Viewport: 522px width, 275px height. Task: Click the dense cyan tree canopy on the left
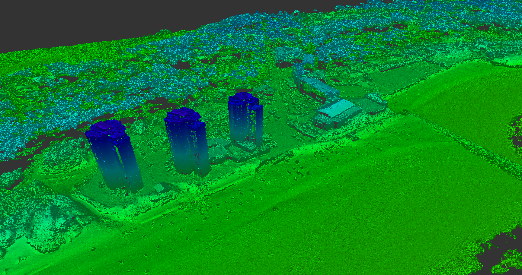(18, 133)
